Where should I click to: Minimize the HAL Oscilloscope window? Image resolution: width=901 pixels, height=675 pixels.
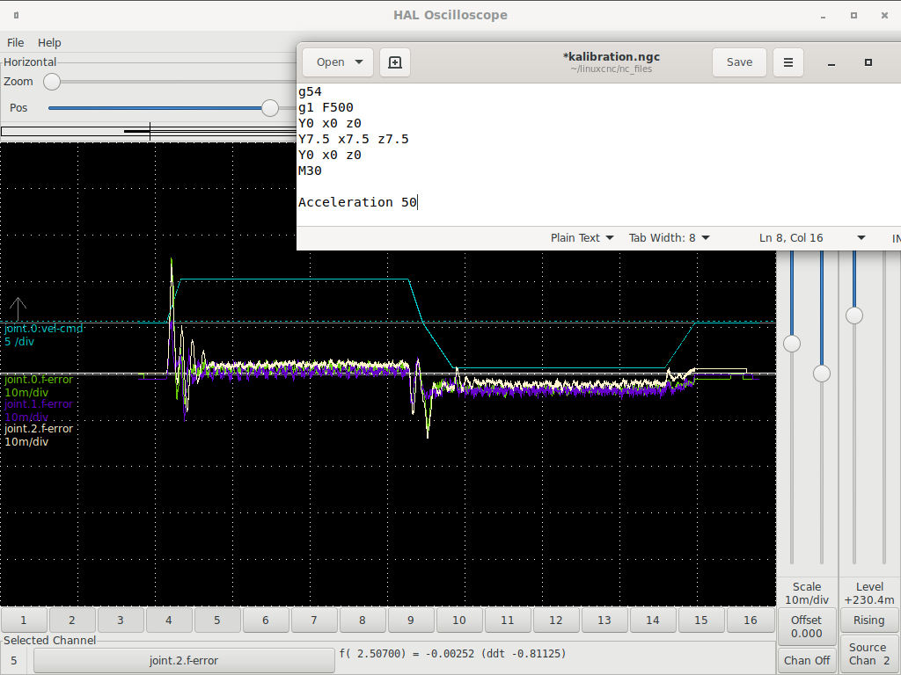click(823, 16)
